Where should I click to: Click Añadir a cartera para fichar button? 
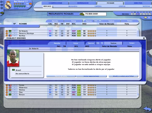pyautogui.click(x=123, y=76)
